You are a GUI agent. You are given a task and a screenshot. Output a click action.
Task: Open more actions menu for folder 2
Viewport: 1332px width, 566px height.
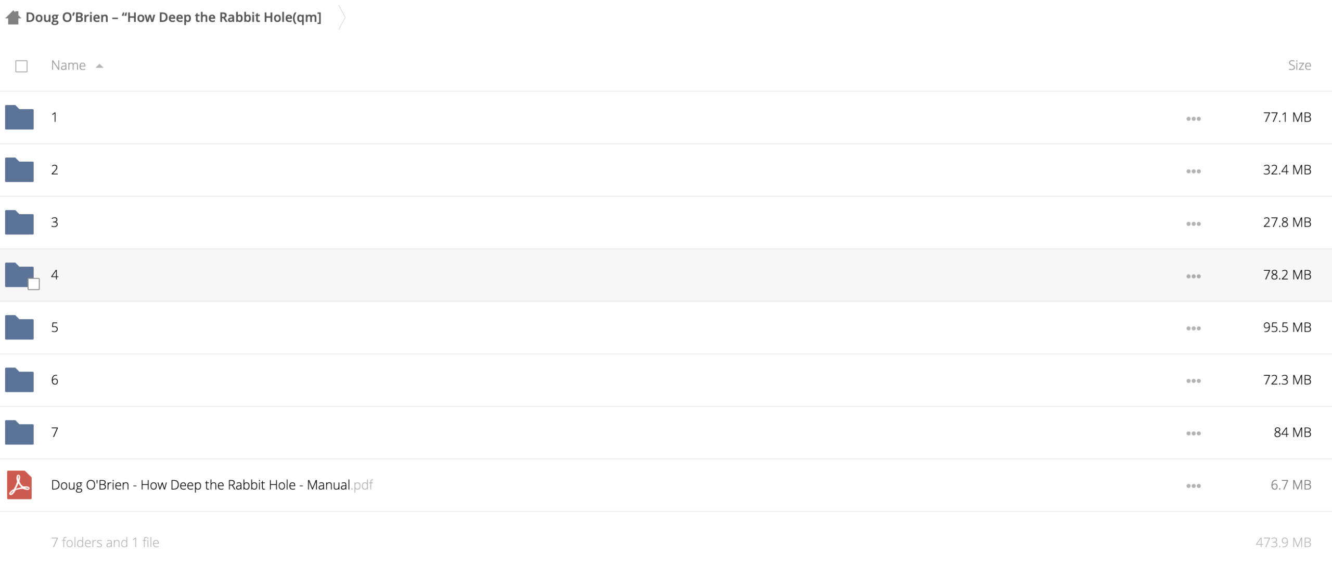point(1193,171)
